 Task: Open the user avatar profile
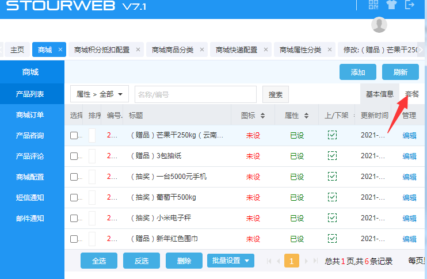pos(379,25)
